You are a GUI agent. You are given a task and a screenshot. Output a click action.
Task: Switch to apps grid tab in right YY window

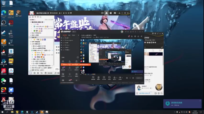coord(160,50)
